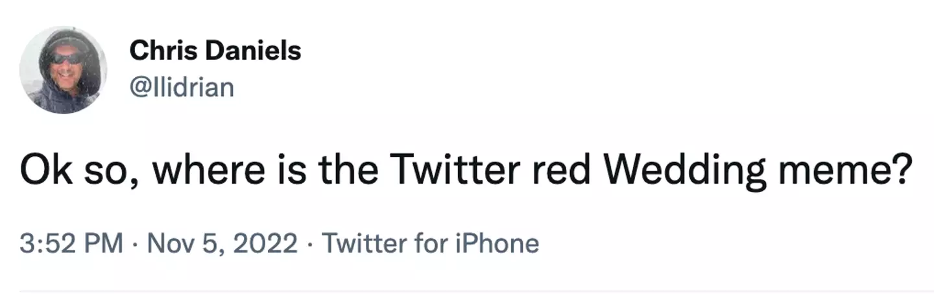Click the @llidrian username handle
934x294 pixels.
click(182, 86)
